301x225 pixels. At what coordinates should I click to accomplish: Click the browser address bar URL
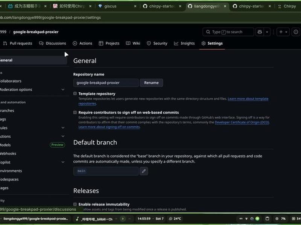coord(50,18)
